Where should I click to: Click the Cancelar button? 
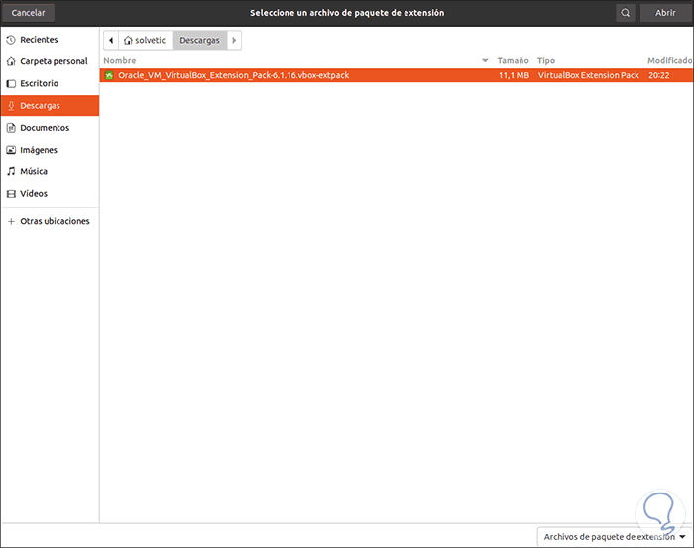(x=29, y=13)
